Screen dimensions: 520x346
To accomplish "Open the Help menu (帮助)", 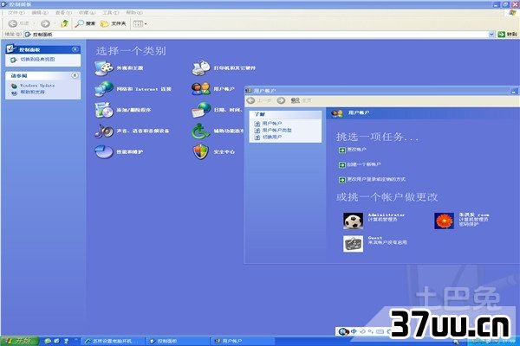I will [x=134, y=13].
